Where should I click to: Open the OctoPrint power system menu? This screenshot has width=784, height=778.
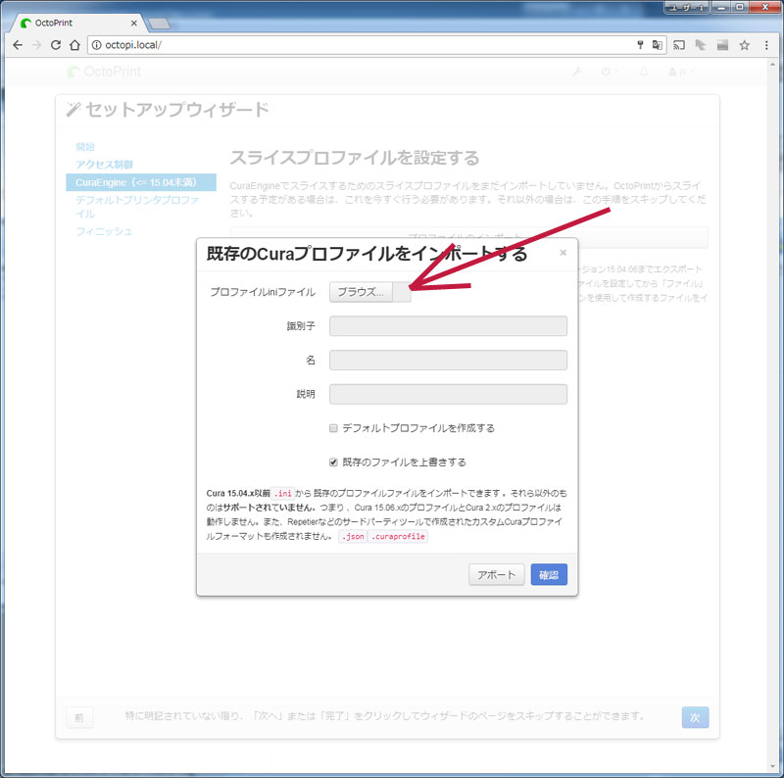click(x=609, y=72)
